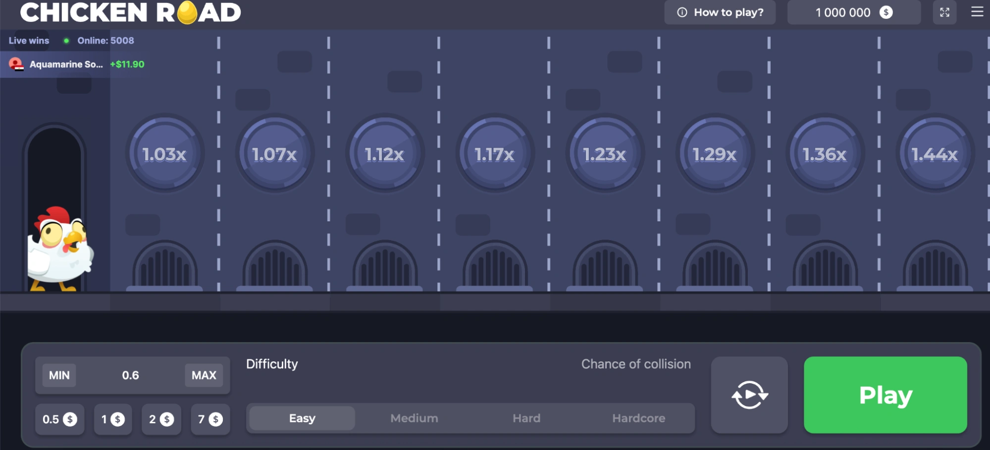Image resolution: width=990 pixels, height=450 pixels.
Task: Select Easy difficulty
Action: pos(302,418)
